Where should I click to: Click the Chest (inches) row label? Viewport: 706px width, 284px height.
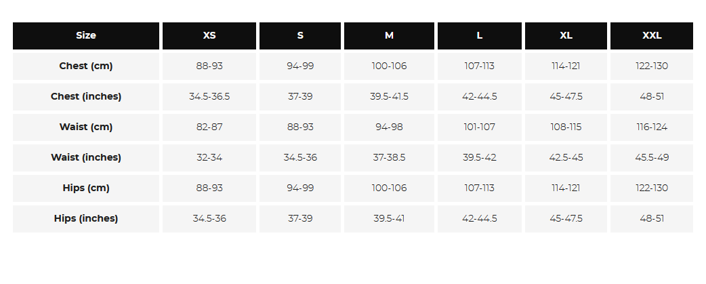tap(86, 97)
